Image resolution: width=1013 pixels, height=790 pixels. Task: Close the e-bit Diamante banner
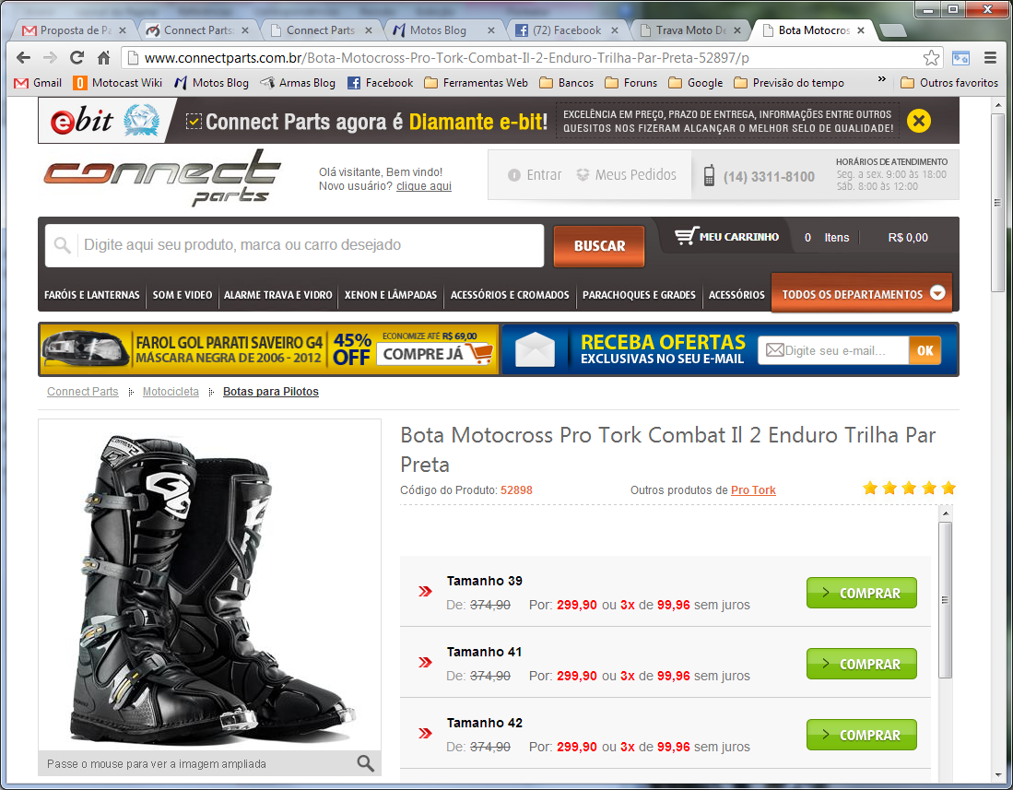918,121
